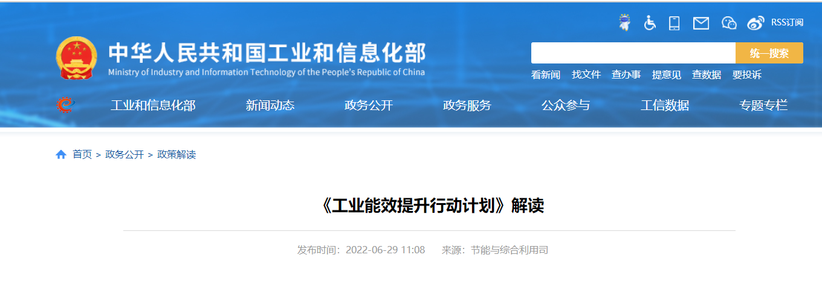Click the national emblem logo
822x295 pixels.
click(x=76, y=58)
